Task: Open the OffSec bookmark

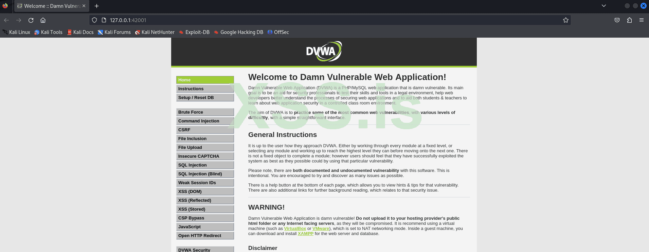Action: pyautogui.click(x=278, y=32)
